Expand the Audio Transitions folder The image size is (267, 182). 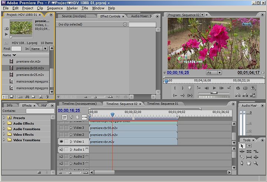click(4, 129)
